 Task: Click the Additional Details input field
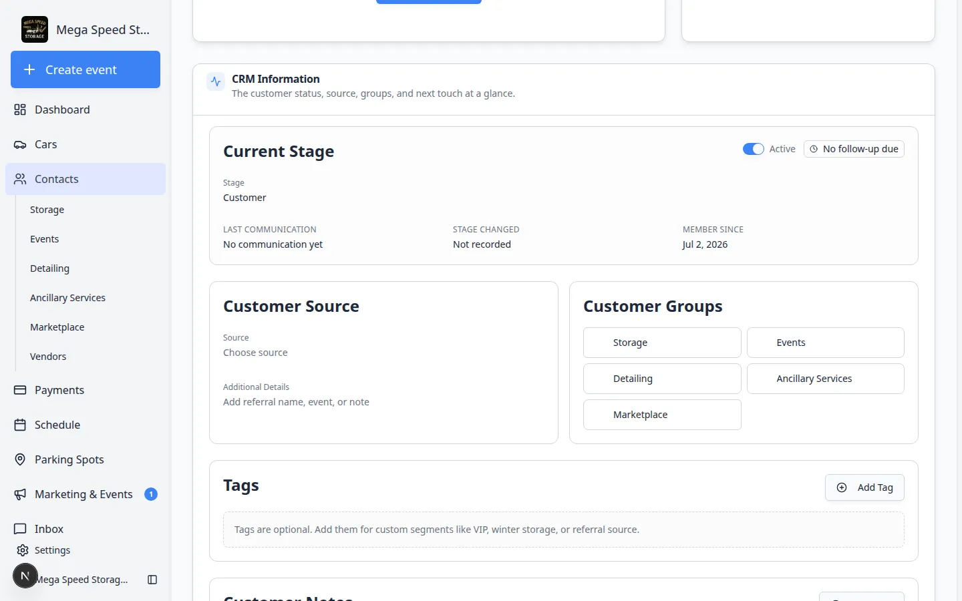(x=296, y=402)
